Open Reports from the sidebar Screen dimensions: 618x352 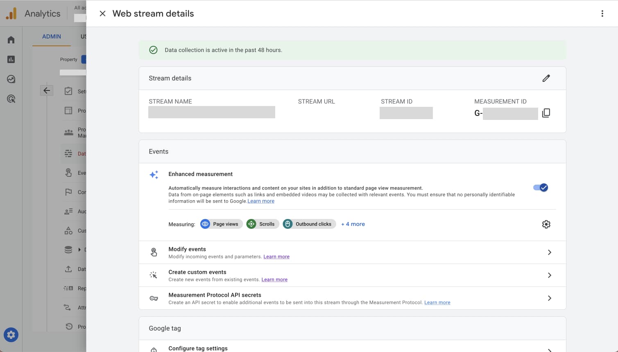[11, 59]
